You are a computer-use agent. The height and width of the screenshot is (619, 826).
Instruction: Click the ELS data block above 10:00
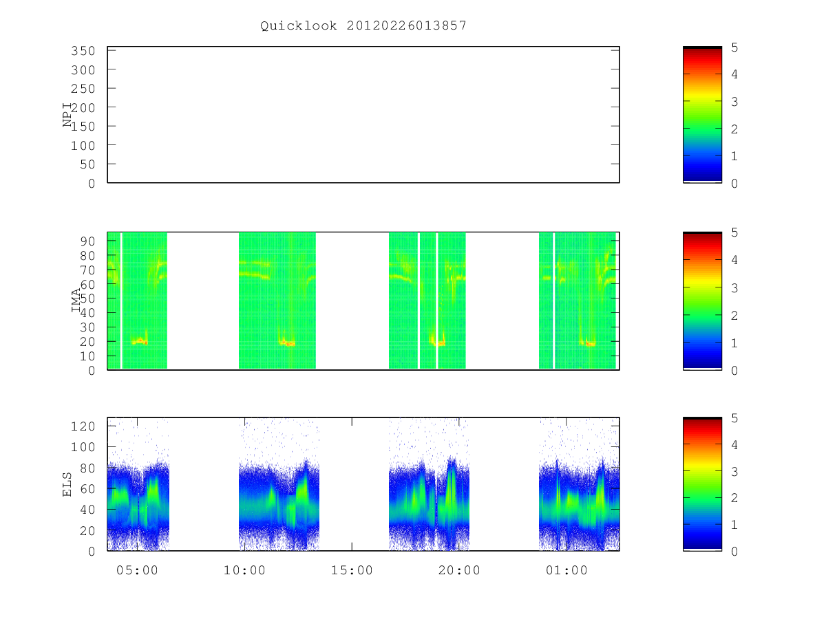[279, 484]
